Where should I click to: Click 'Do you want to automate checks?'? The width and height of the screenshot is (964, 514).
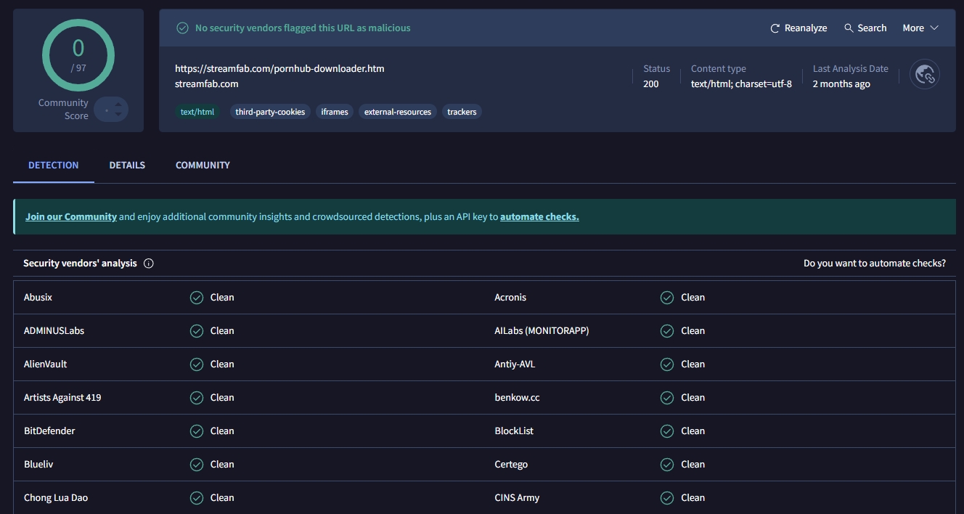point(874,264)
